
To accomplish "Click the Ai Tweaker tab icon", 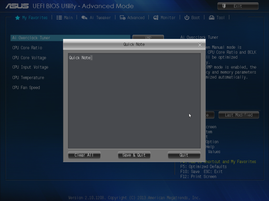I will coord(84,18).
